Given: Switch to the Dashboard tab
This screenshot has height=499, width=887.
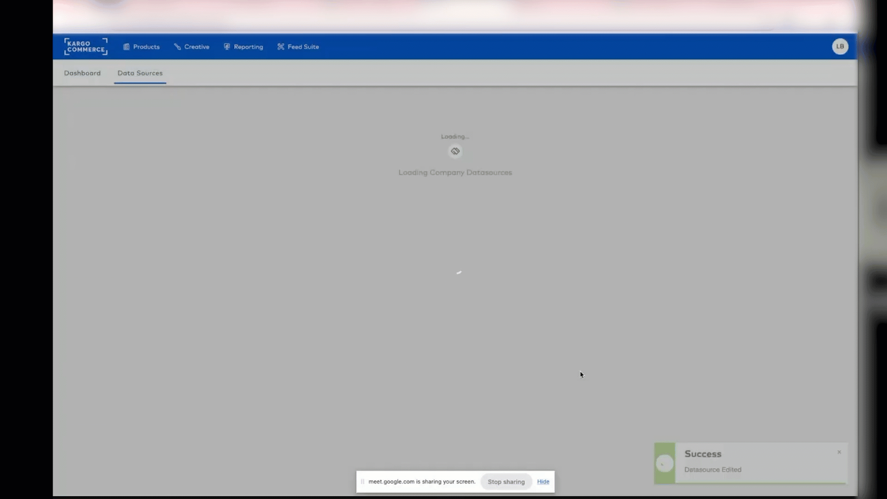Looking at the screenshot, I should pos(82,73).
